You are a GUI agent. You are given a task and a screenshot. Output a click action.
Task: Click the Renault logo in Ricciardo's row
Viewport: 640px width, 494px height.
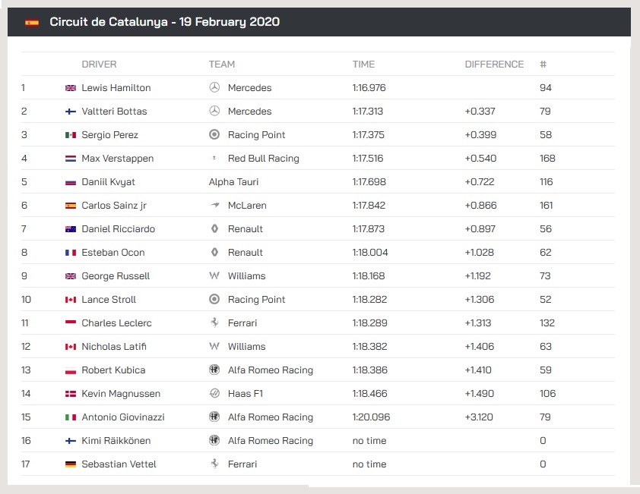click(x=214, y=229)
